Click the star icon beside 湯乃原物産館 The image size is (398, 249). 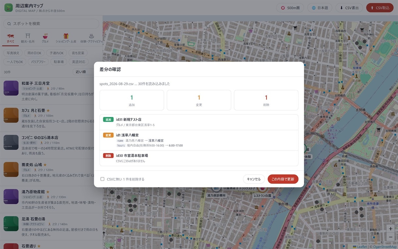[48, 192]
